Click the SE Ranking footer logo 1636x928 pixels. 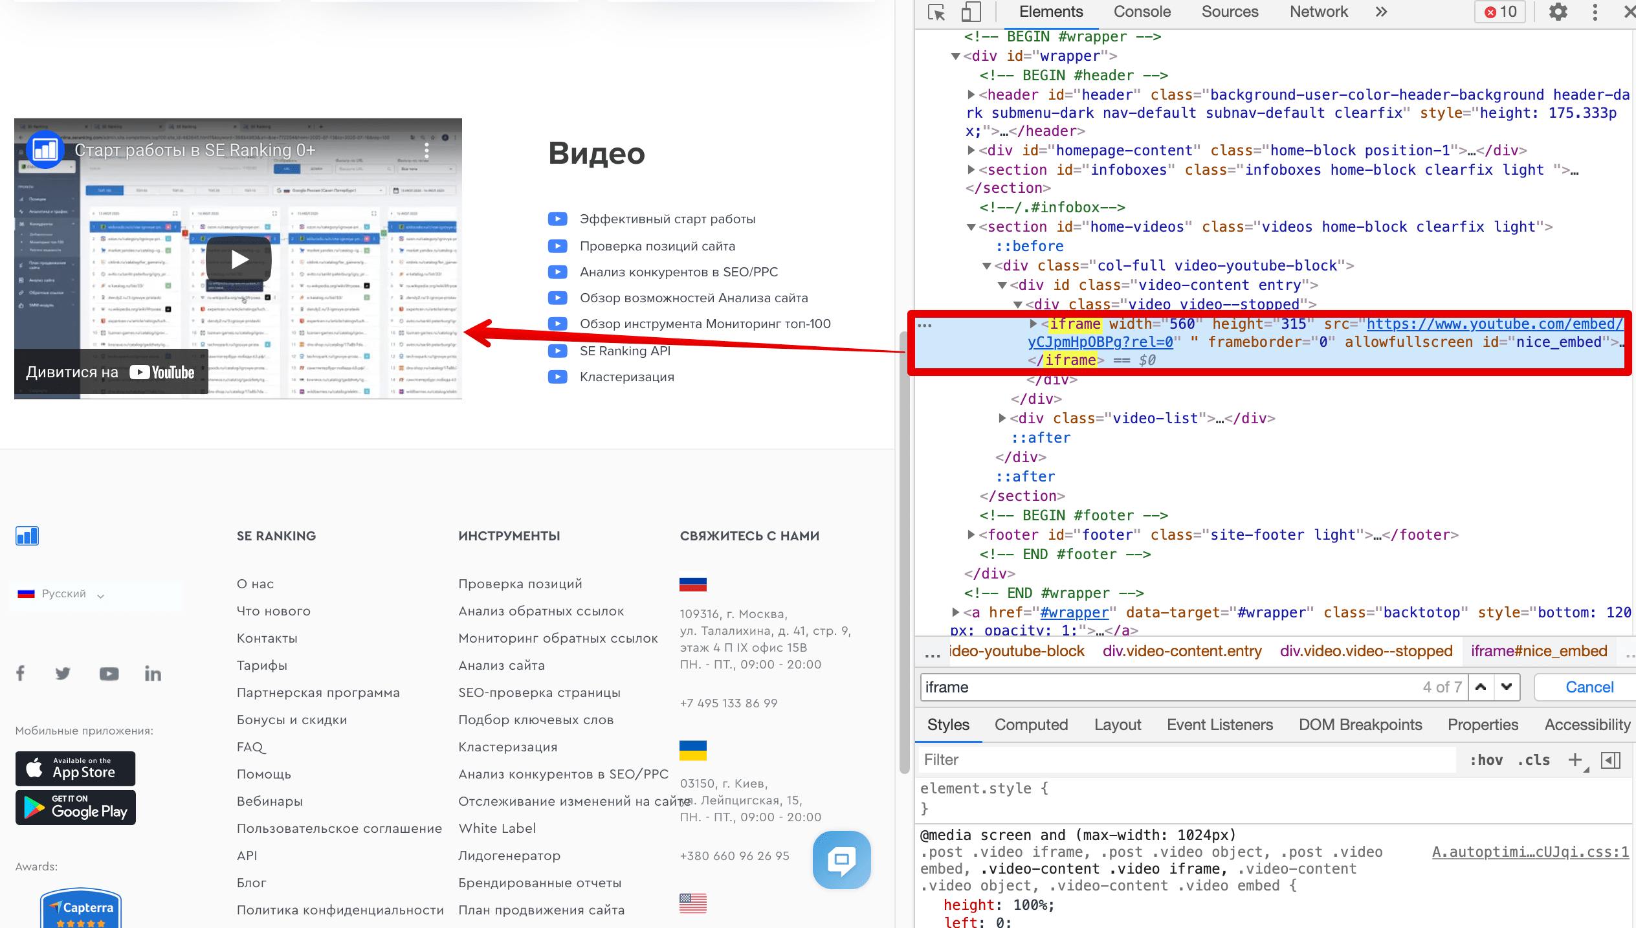click(x=27, y=536)
